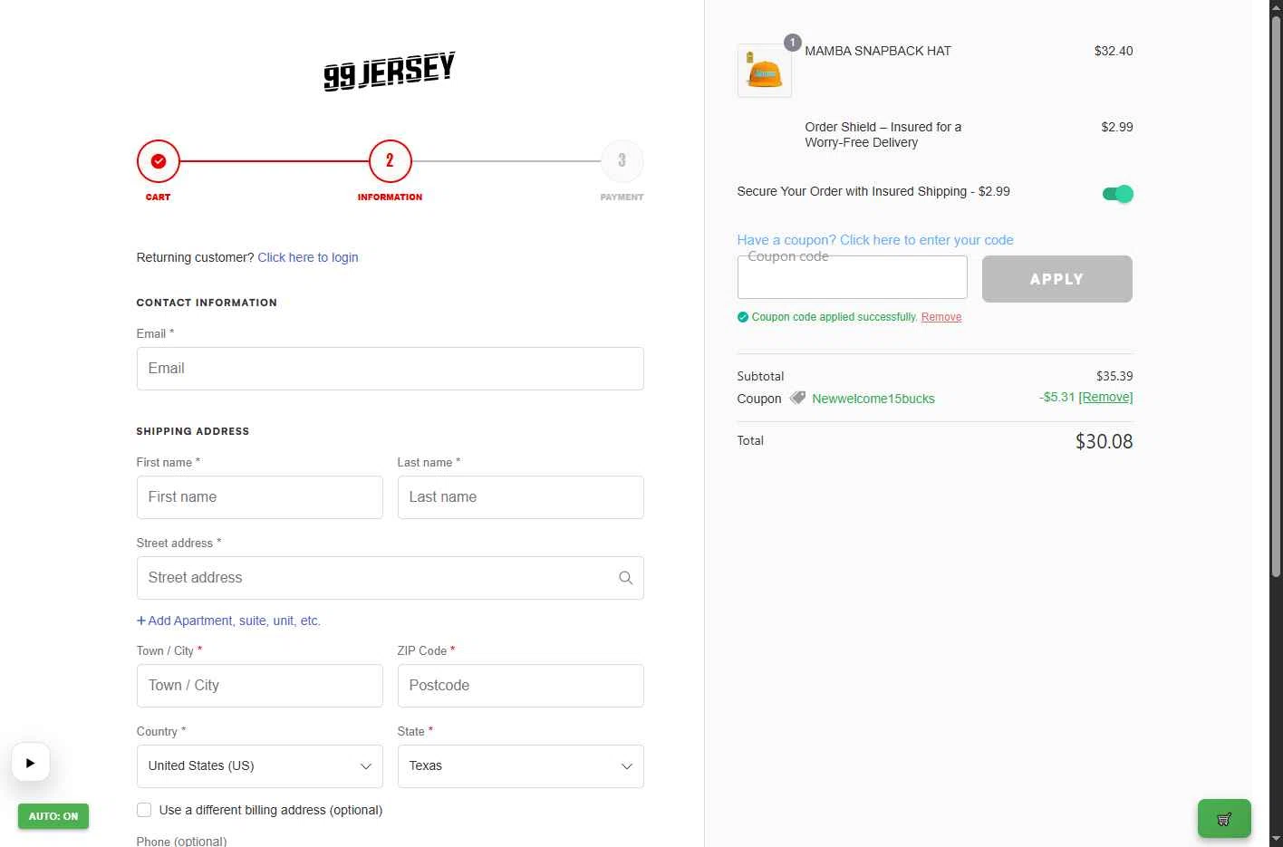Click the 99 Jersey logo

tap(390, 71)
